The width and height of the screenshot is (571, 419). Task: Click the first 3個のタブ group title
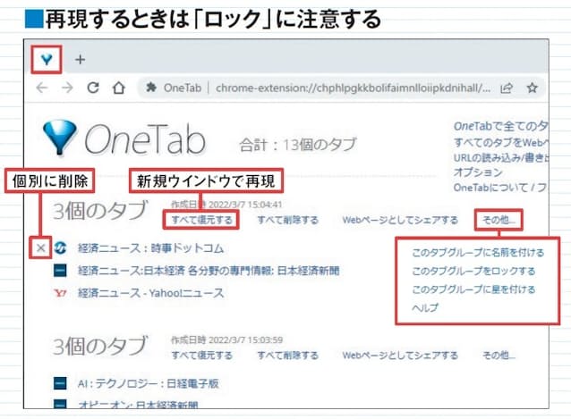pyautogui.click(x=100, y=211)
